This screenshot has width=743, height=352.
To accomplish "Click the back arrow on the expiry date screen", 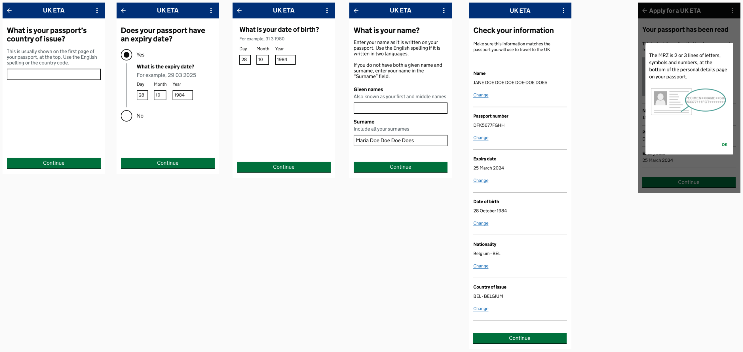I will [x=123, y=10].
